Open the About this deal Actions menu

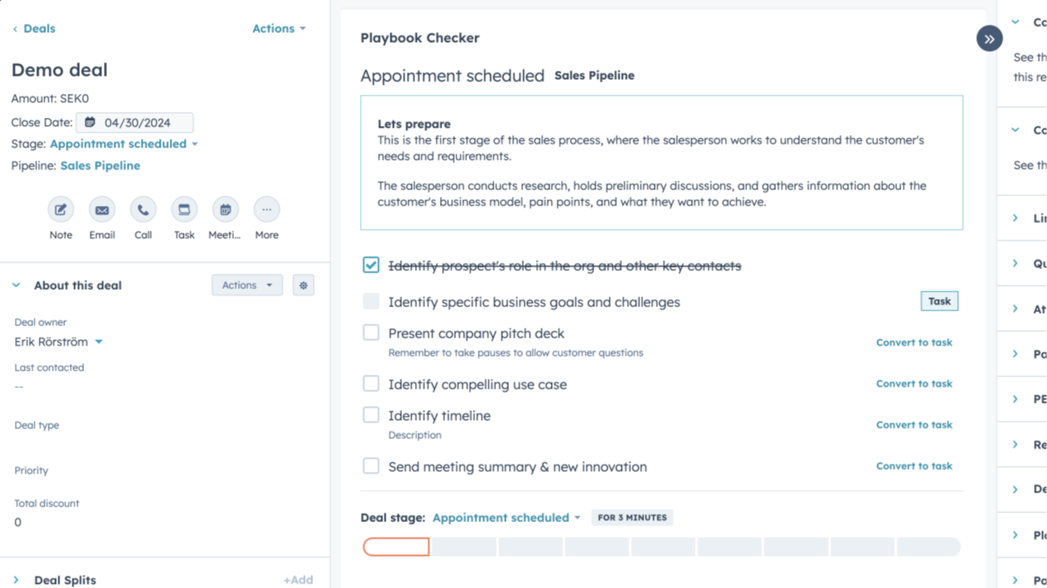tap(246, 286)
